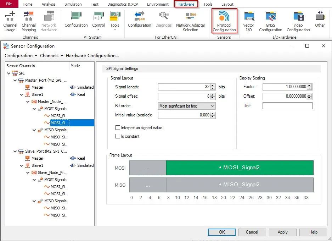Increase the Signal length value
Viewport: 332px width, 241px height.
(x=213, y=85)
